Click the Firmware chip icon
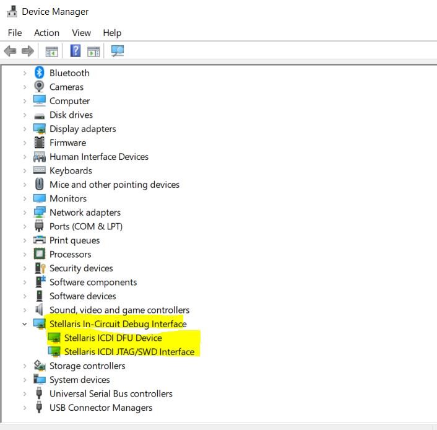Image resolution: width=437 pixels, height=430 pixels. click(x=39, y=143)
